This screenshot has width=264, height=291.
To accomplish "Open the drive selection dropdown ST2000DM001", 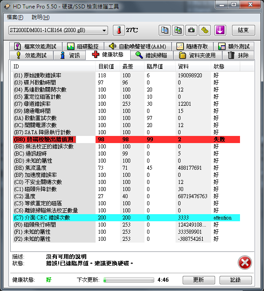I will [x=58, y=30].
